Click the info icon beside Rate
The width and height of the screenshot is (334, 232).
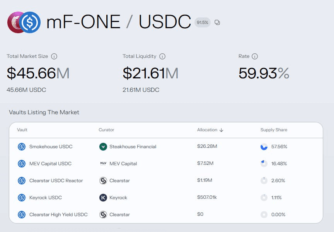(255, 56)
